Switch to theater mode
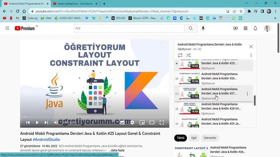 pos(152,123)
